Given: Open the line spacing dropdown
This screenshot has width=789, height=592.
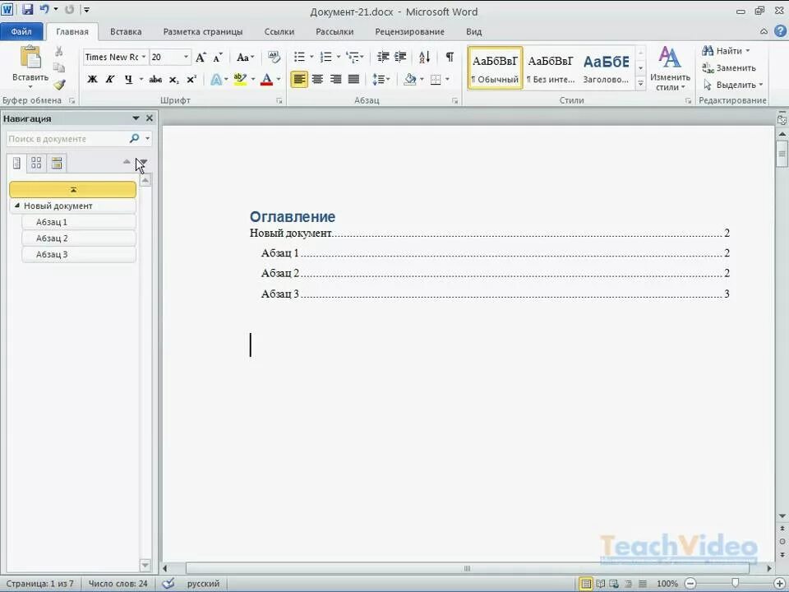Looking at the screenshot, I should click(x=381, y=80).
